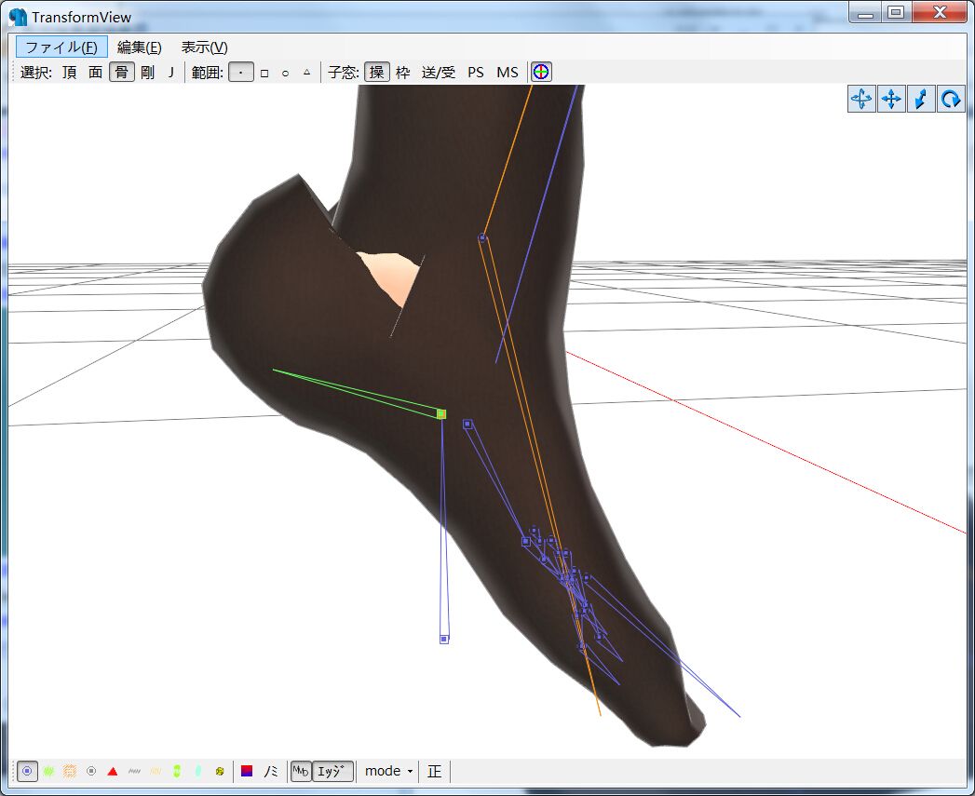Click the green wireframe display icon
This screenshot has width=975, height=796.
[48, 771]
